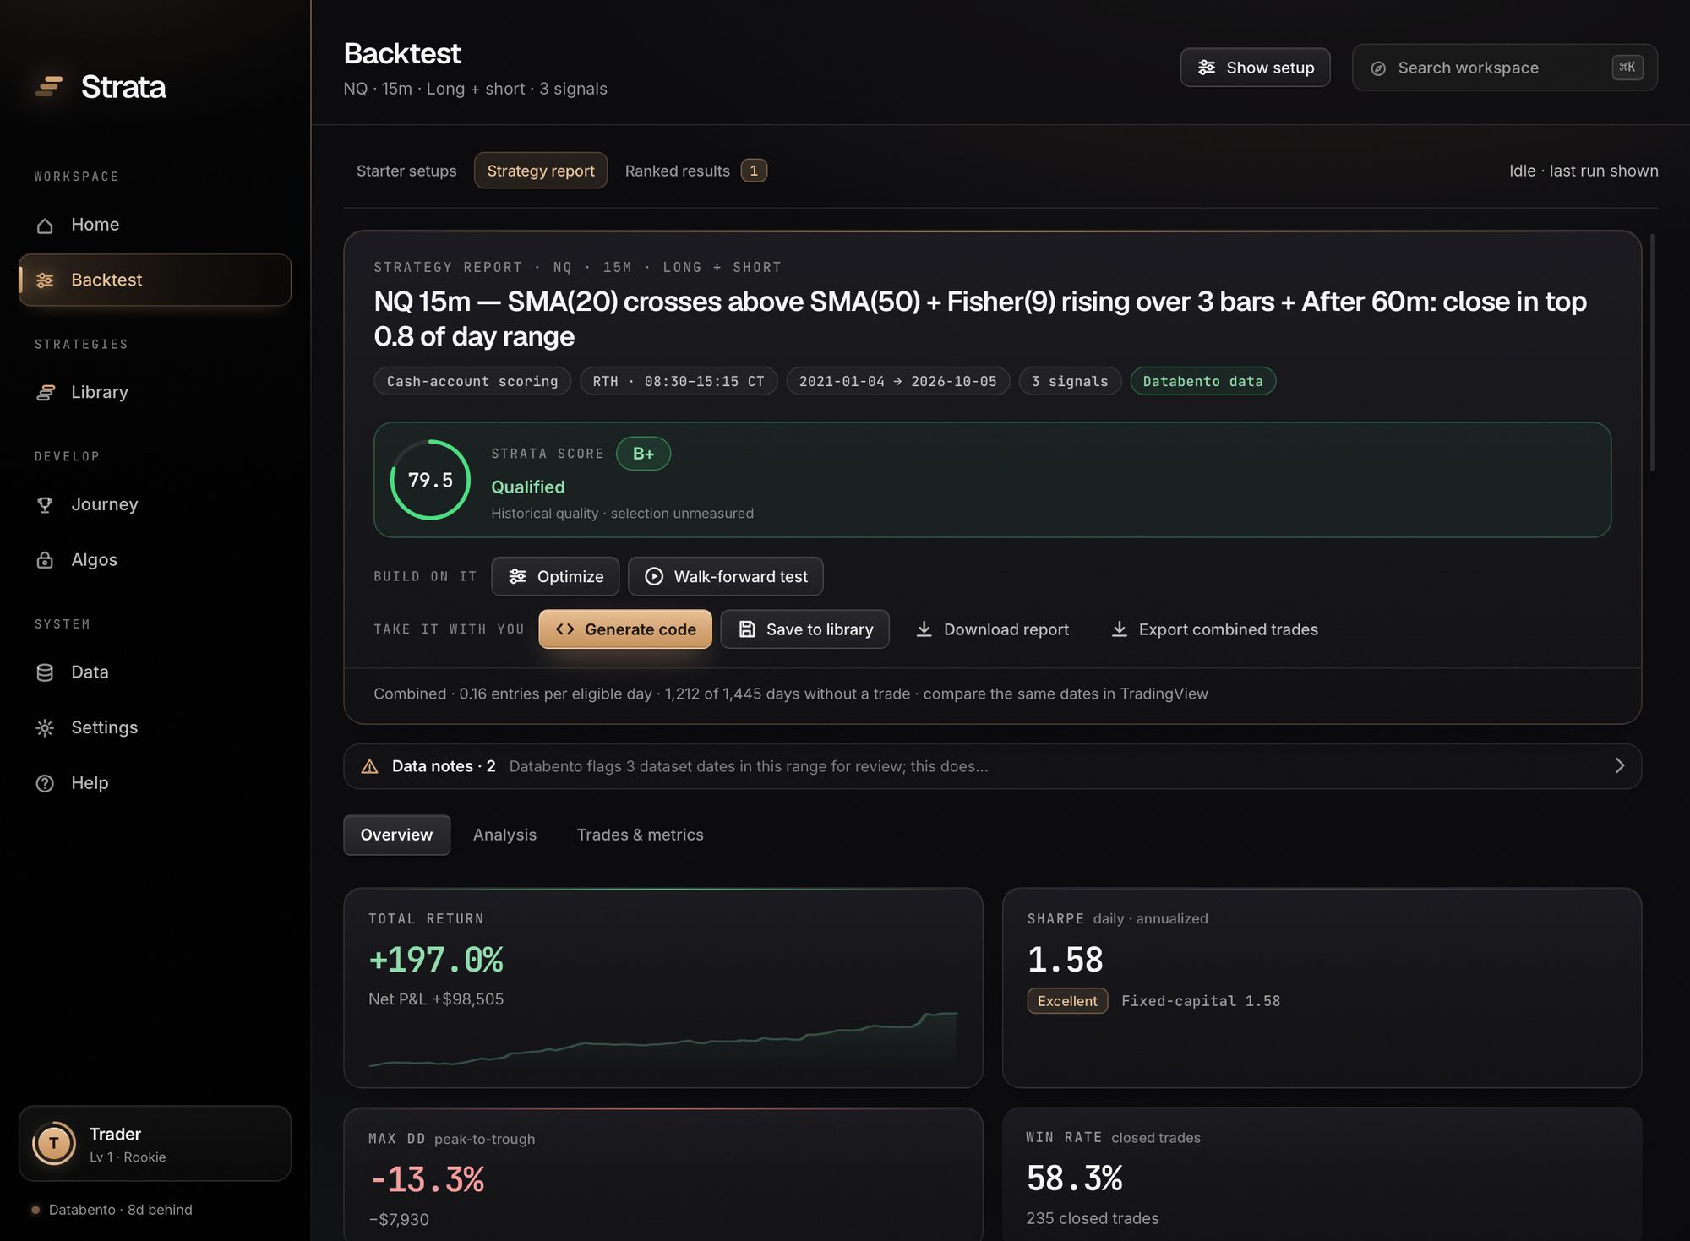Image resolution: width=1690 pixels, height=1241 pixels.
Task: Click the Idle last run shown status
Action: coord(1584,171)
